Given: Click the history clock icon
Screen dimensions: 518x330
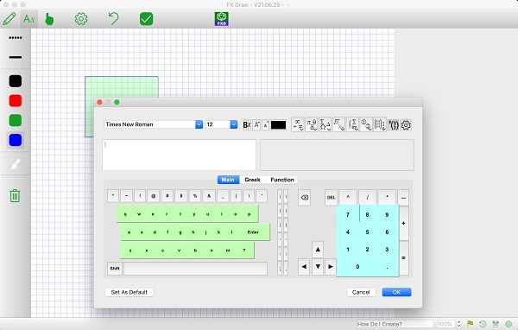Looking at the screenshot, I should [x=483, y=324].
